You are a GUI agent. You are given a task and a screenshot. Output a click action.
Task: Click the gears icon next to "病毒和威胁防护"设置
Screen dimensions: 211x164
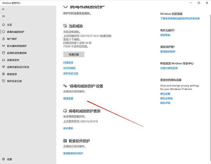pyautogui.click(x=65, y=86)
